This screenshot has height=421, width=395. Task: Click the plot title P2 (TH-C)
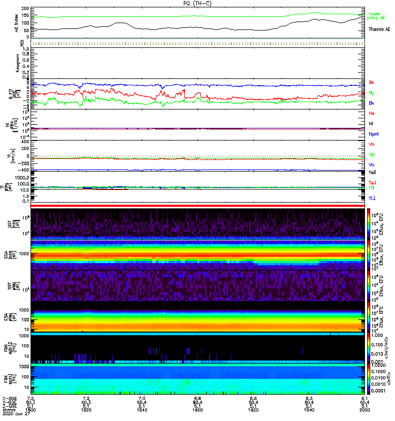(197, 3)
